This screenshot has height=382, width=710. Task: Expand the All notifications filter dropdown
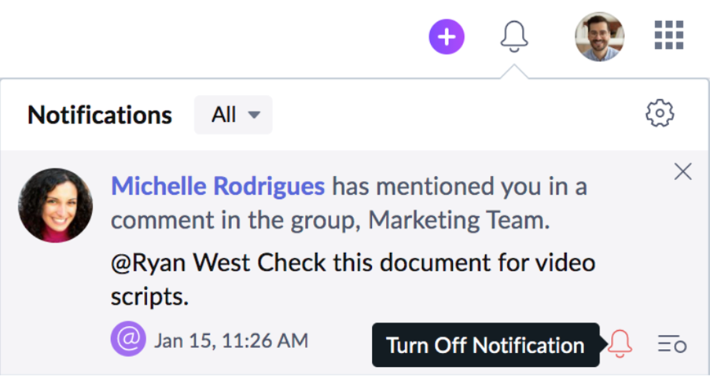pos(233,115)
